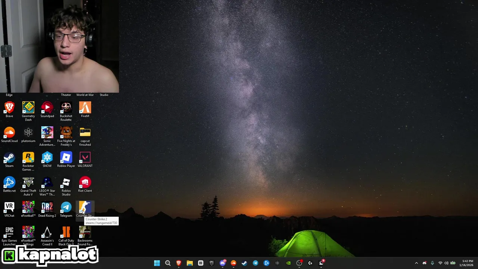
Task: Select the plutonium desktop icon
Action: point(28,134)
